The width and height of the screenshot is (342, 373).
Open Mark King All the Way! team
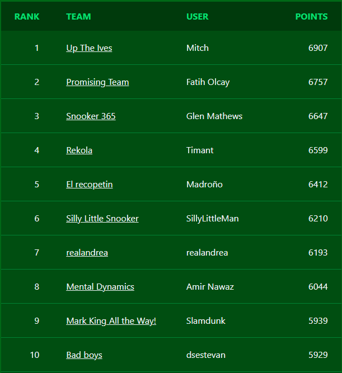[x=111, y=321]
